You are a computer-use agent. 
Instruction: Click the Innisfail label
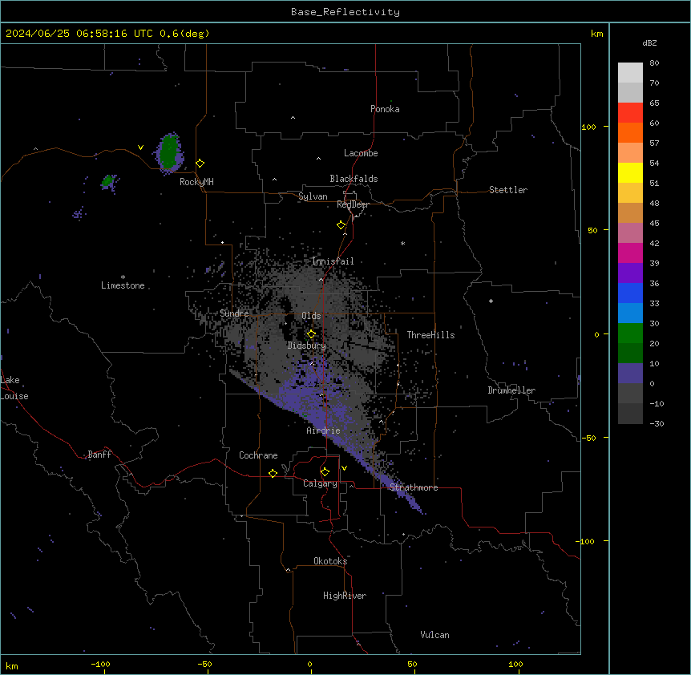coord(333,261)
